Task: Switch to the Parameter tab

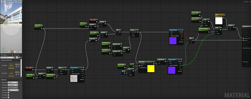Action: 16,55
